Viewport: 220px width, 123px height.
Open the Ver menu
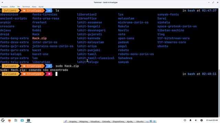pyautogui.click(x=19, y=6)
